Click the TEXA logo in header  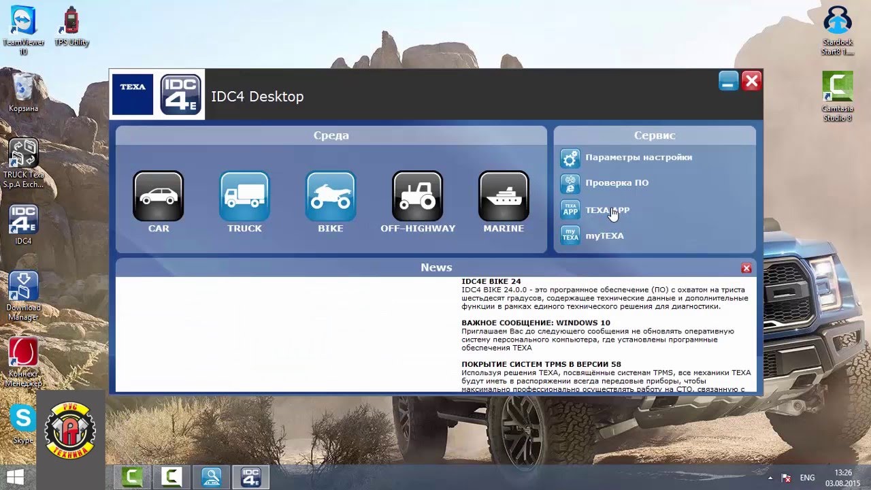click(133, 95)
